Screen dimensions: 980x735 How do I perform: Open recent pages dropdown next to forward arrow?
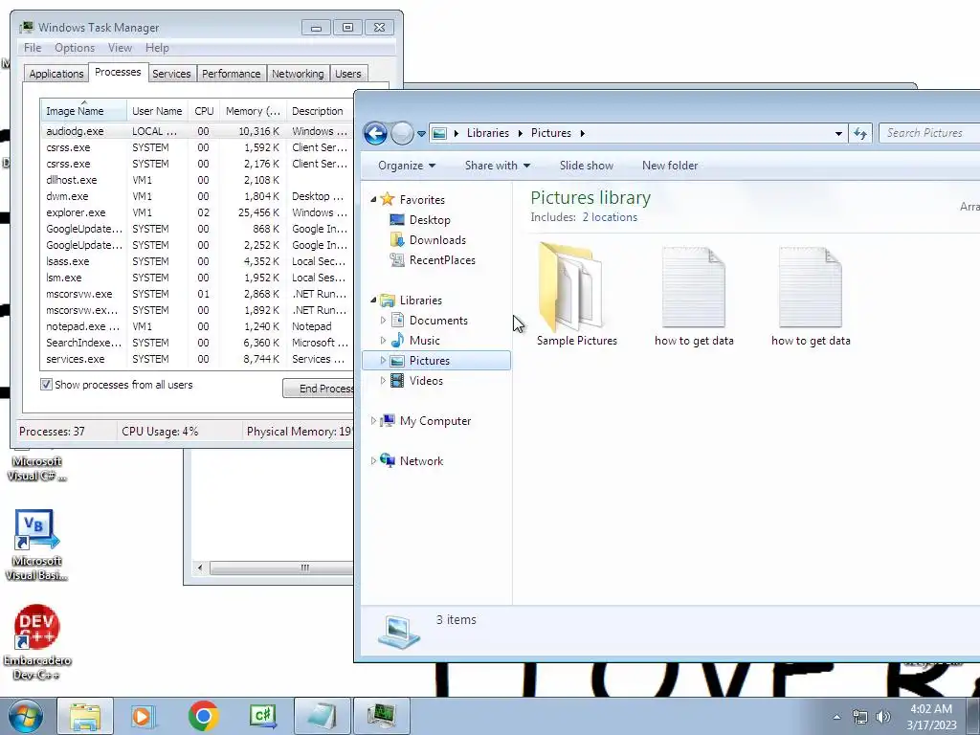[x=421, y=134]
